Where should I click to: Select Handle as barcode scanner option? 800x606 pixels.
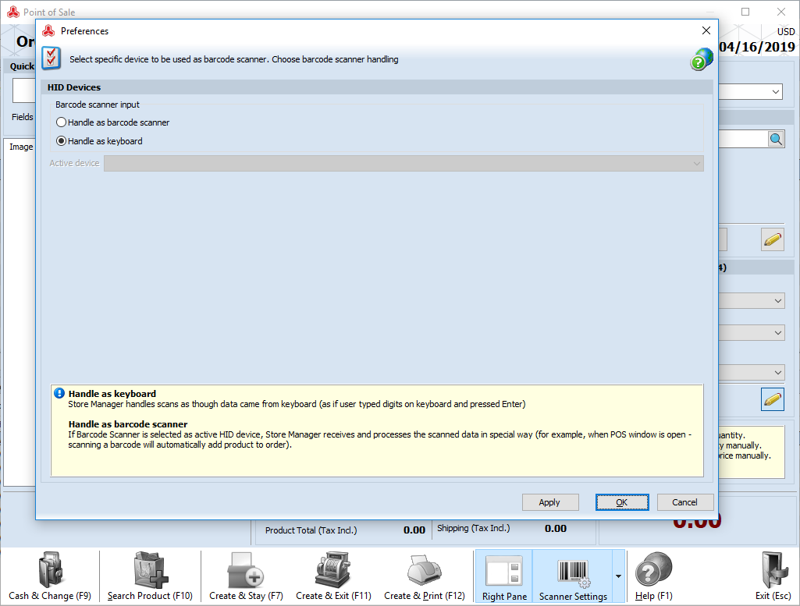coord(112,122)
